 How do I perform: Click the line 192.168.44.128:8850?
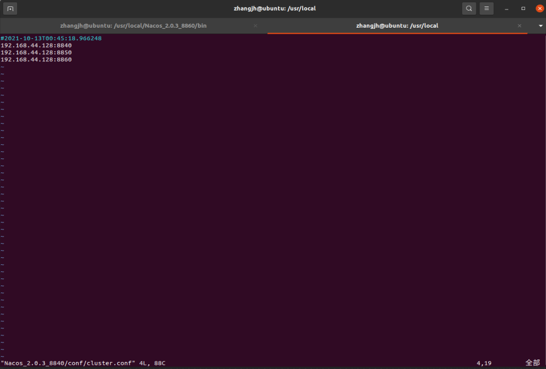coord(36,52)
